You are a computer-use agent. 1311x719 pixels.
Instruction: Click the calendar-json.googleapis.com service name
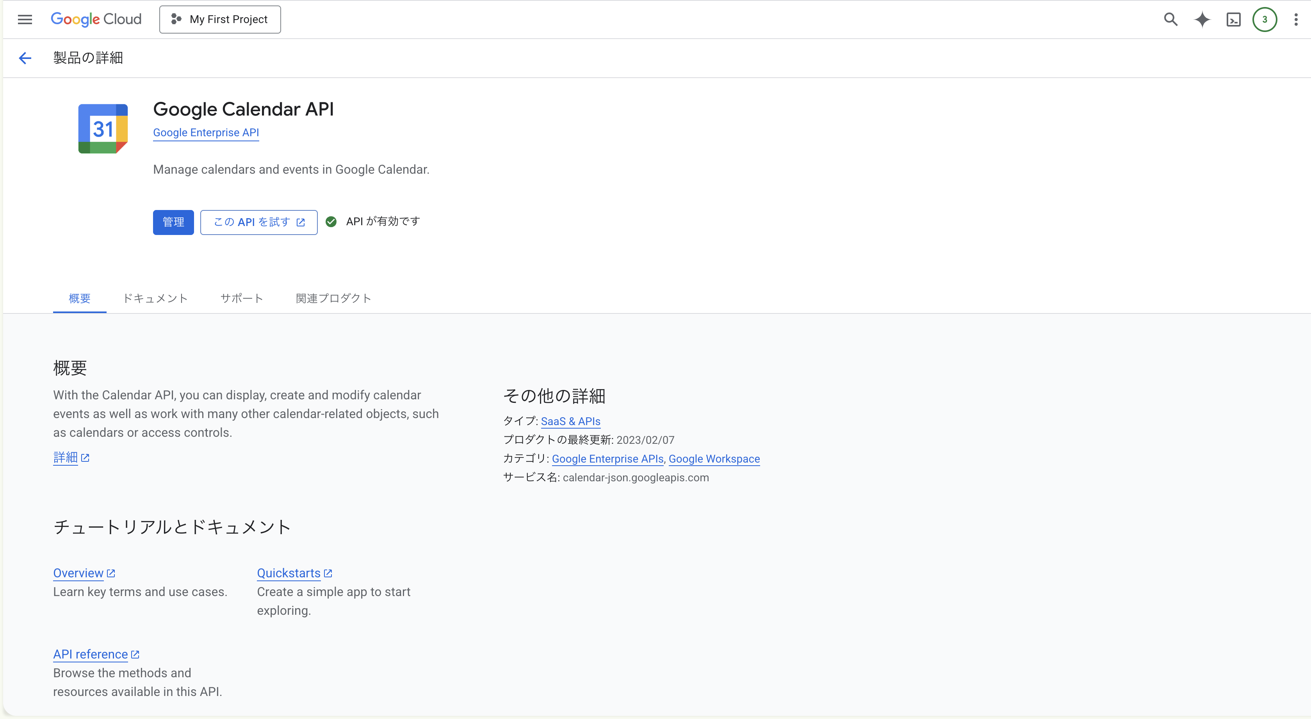point(636,477)
